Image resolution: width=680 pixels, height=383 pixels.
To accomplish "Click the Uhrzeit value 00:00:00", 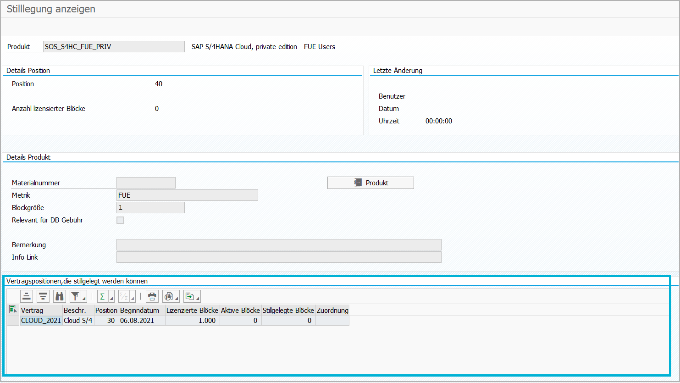I will click(439, 121).
